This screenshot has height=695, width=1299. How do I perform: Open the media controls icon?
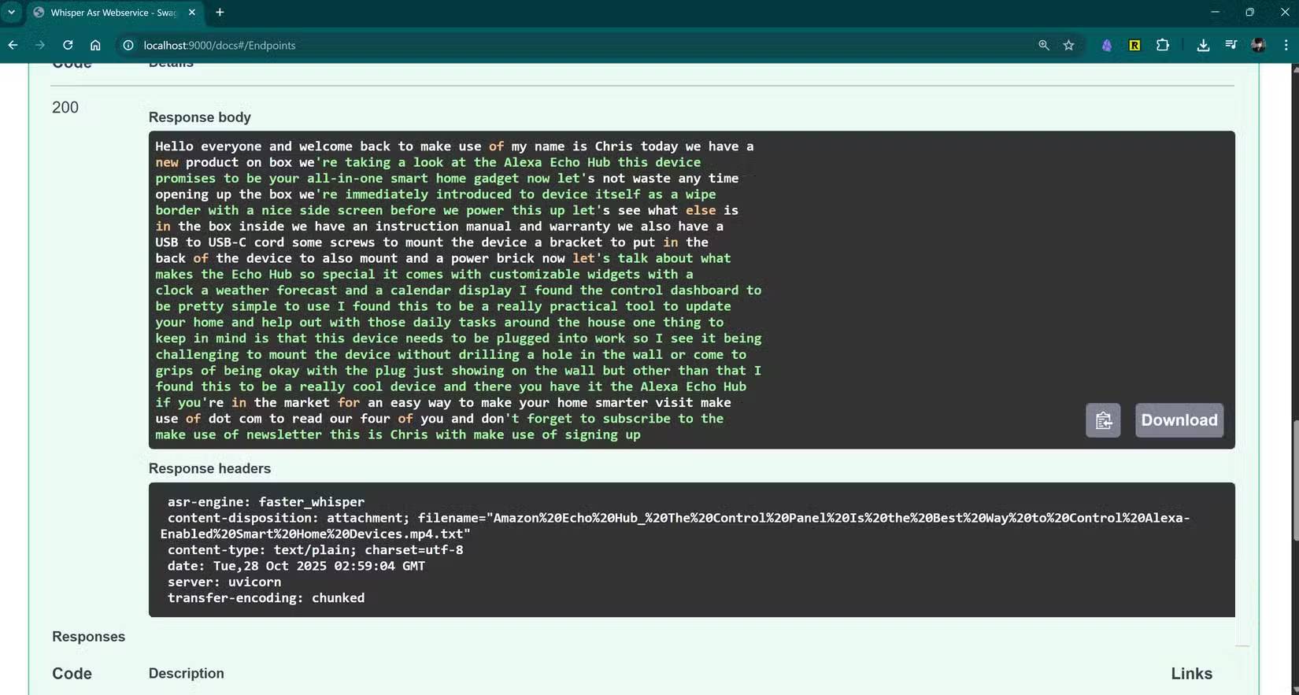(1231, 46)
